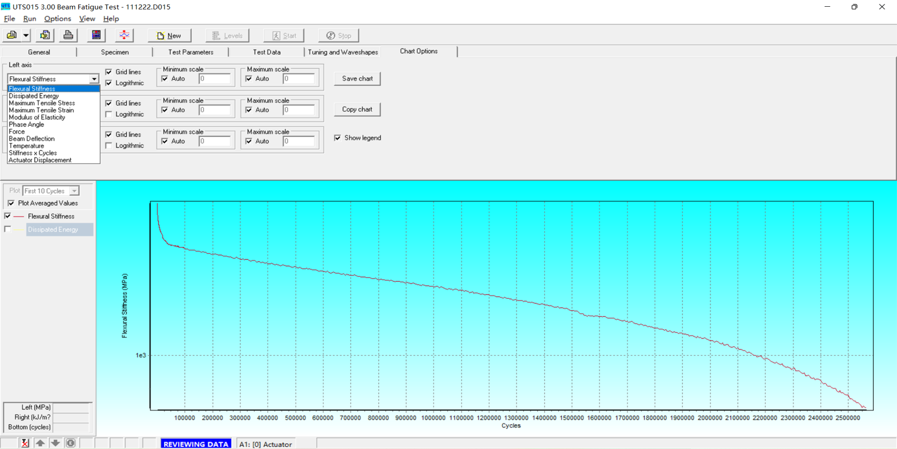Click the blue instrument panel toolbar icon

[x=96, y=36]
